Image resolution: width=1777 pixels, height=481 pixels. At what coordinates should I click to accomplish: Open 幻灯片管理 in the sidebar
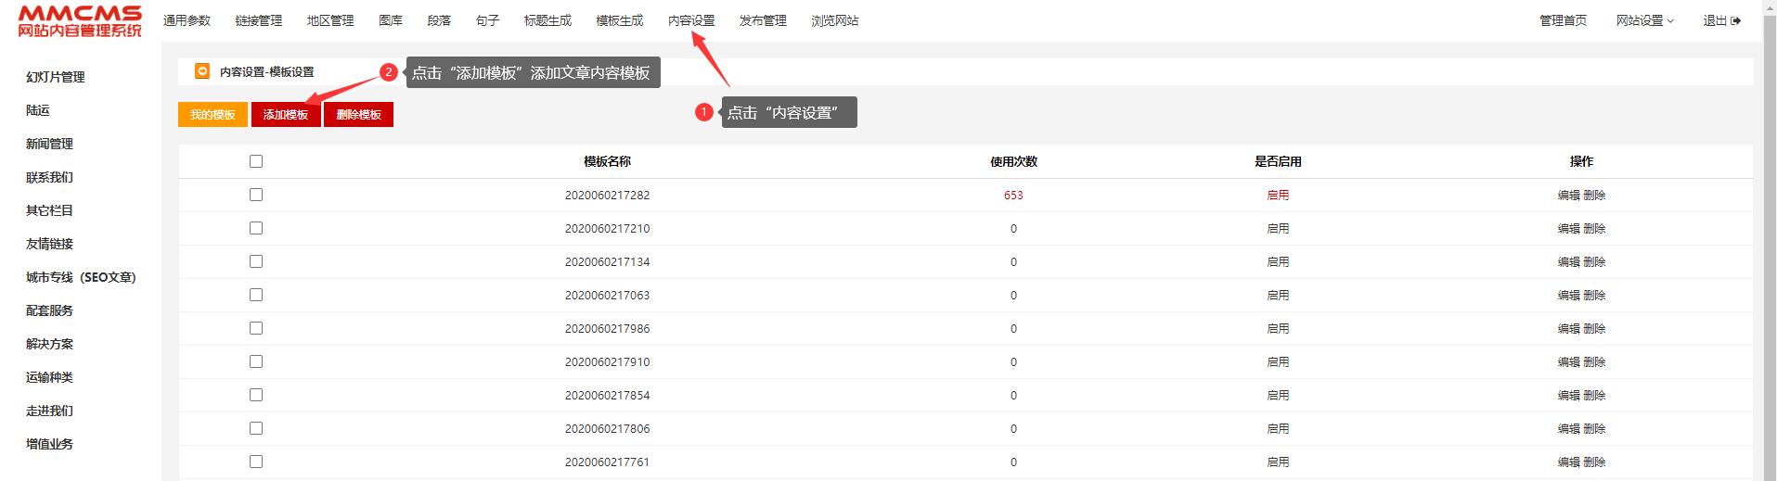56,77
